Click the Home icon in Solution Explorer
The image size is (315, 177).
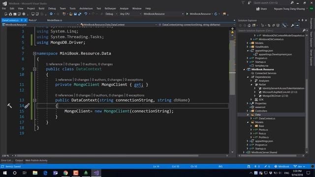coord(249,26)
